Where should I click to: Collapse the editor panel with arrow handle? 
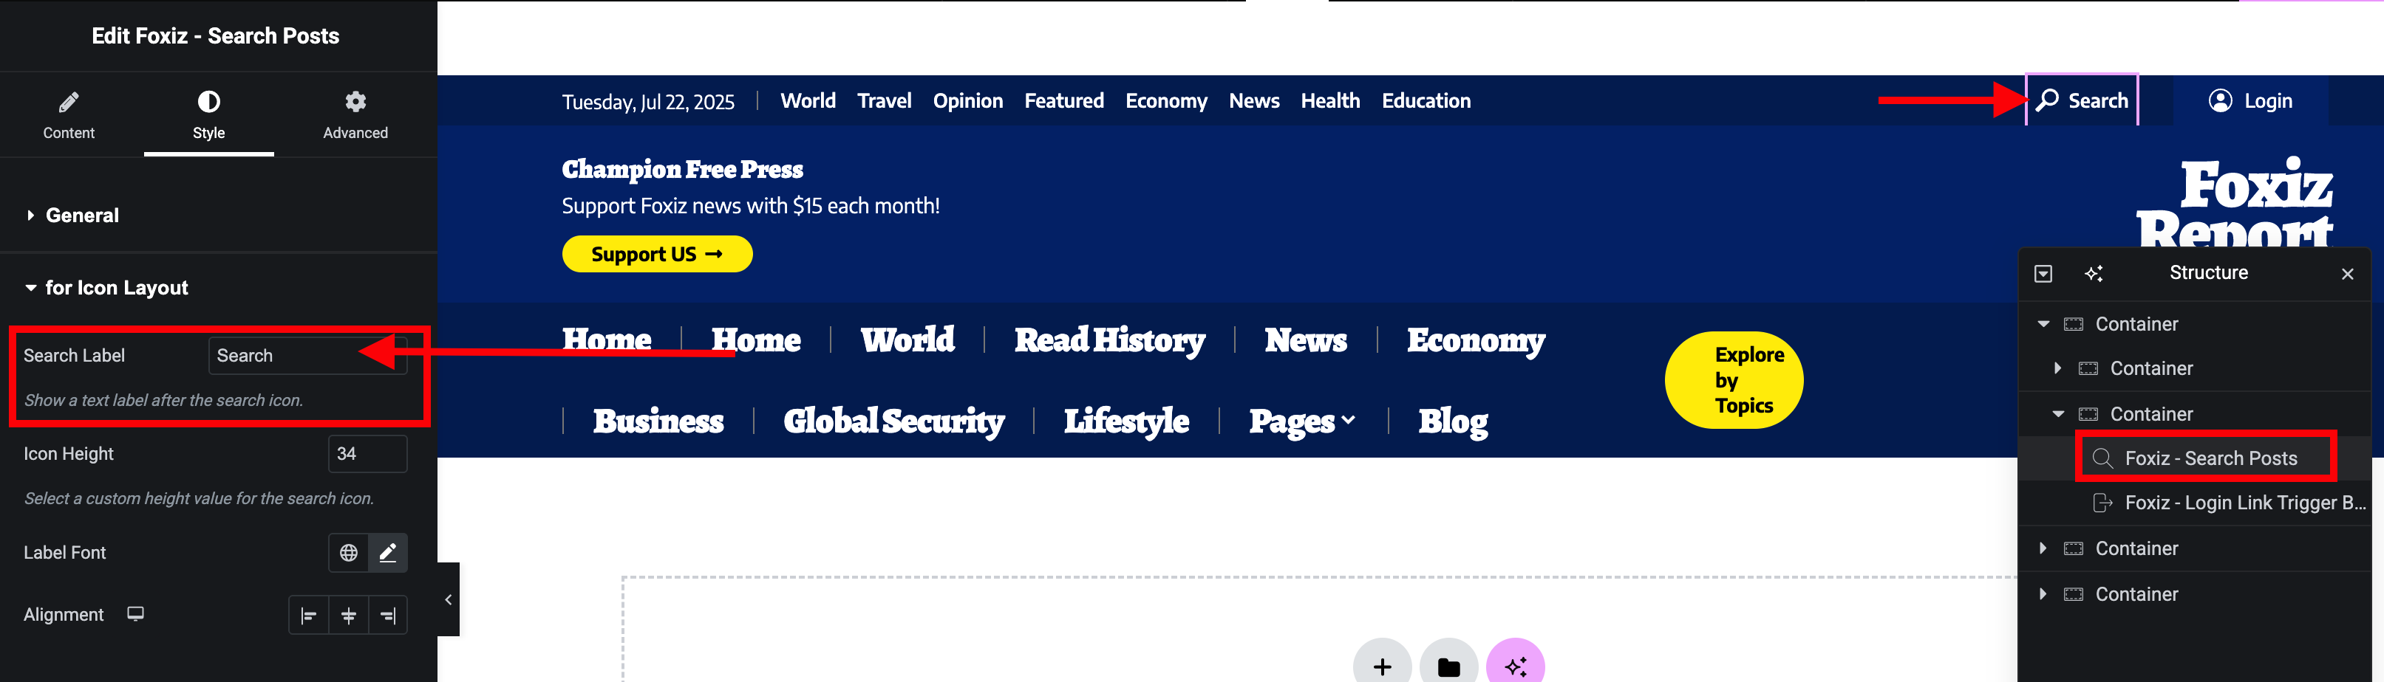coord(448,600)
